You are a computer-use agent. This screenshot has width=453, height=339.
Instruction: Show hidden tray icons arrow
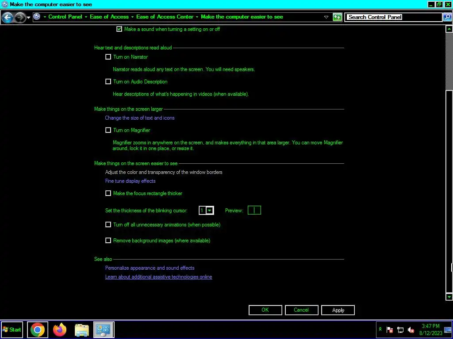pos(380,329)
